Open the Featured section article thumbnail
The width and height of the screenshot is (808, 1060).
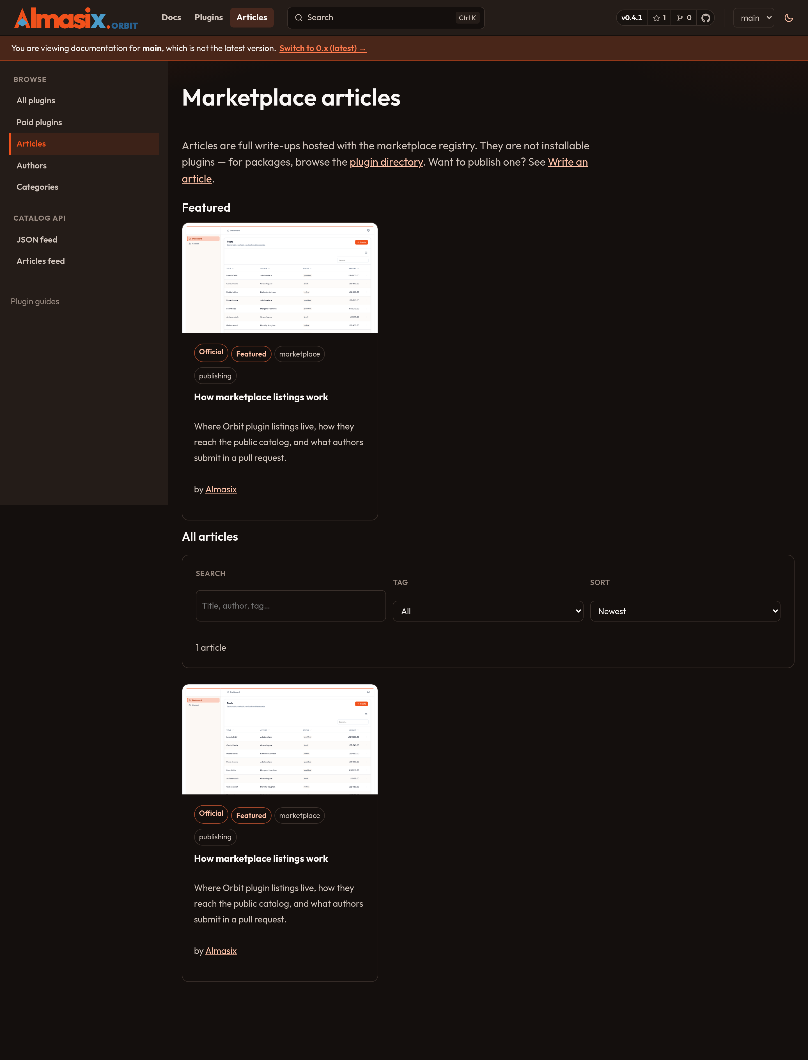click(280, 278)
